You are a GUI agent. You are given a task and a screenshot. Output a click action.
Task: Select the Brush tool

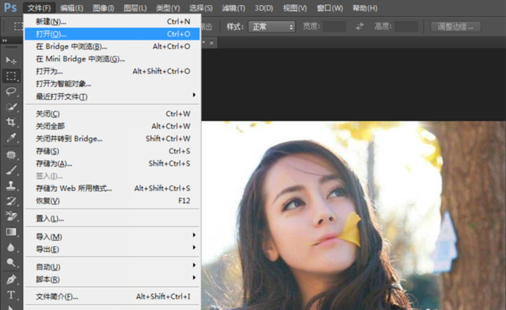point(11,169)
